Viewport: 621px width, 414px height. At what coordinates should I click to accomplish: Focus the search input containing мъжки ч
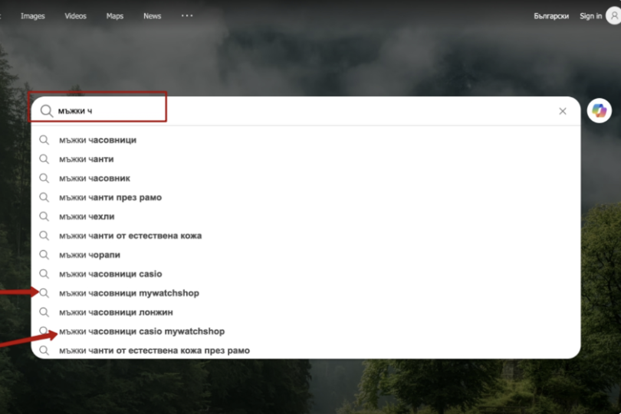click(306, 111)
